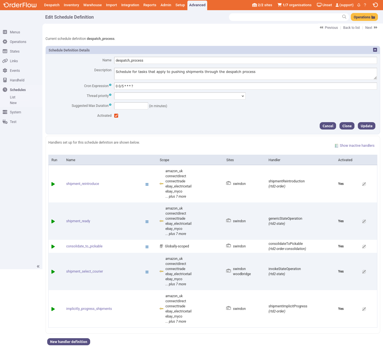Open the Thread priority dropdown
The width and height of the screenshot is (383, 356).
click(x=180, y=96)
